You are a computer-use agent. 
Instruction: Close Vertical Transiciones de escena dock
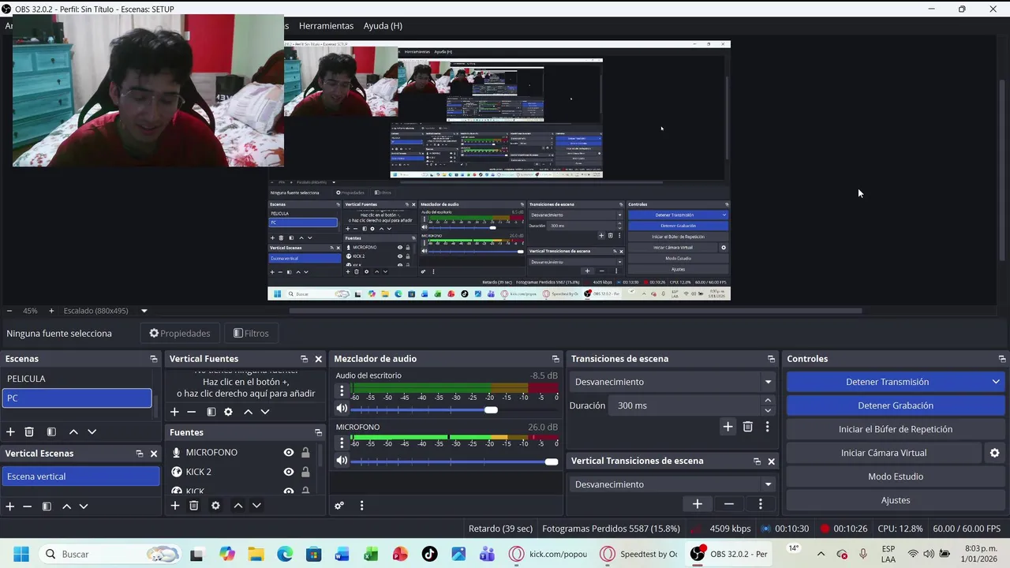[772, 461]
